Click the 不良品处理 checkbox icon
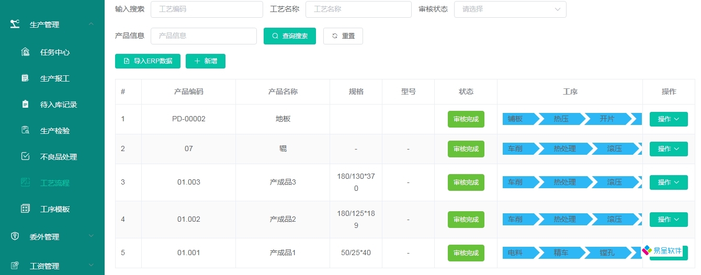Screen dimensions: 701x275 pyautogui.click(x=25, y=156)
